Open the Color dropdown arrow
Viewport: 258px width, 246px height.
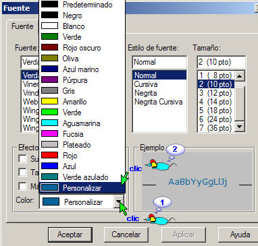(x=119, y=202)
